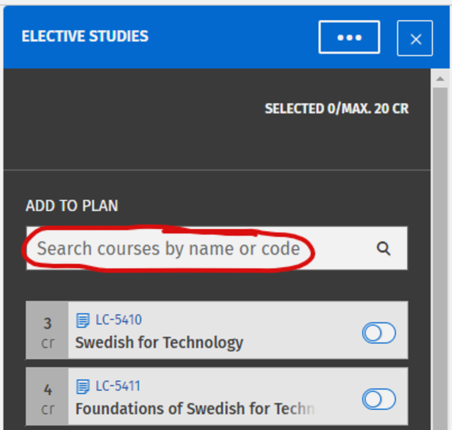This screenshot has height=430, width=452.
Task: Toggle on the Foundations of Swedish course
Action: pos(378,399)
